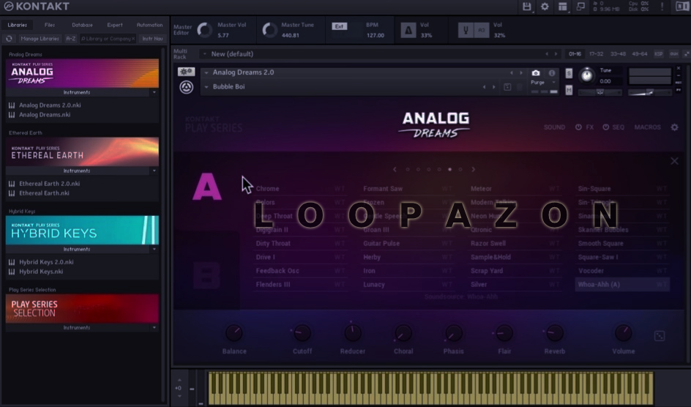This screenshot has width=691, height=407.
Task: Toggle the Ext sync button
Action: [339, 26]
